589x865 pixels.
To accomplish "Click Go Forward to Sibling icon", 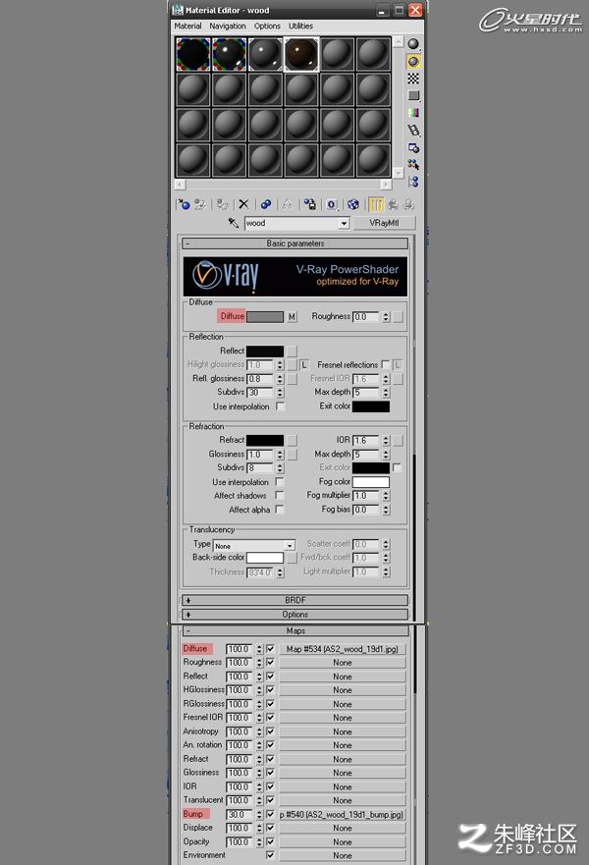I will click(408, 204).
